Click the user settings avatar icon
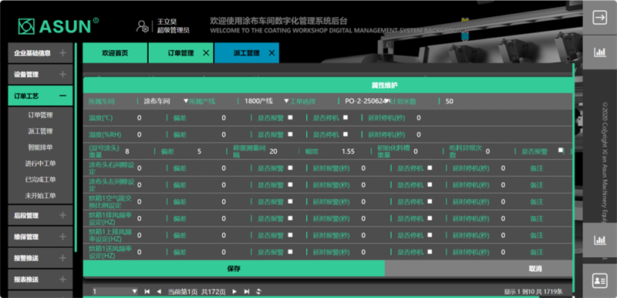 [x=142, y=26]
